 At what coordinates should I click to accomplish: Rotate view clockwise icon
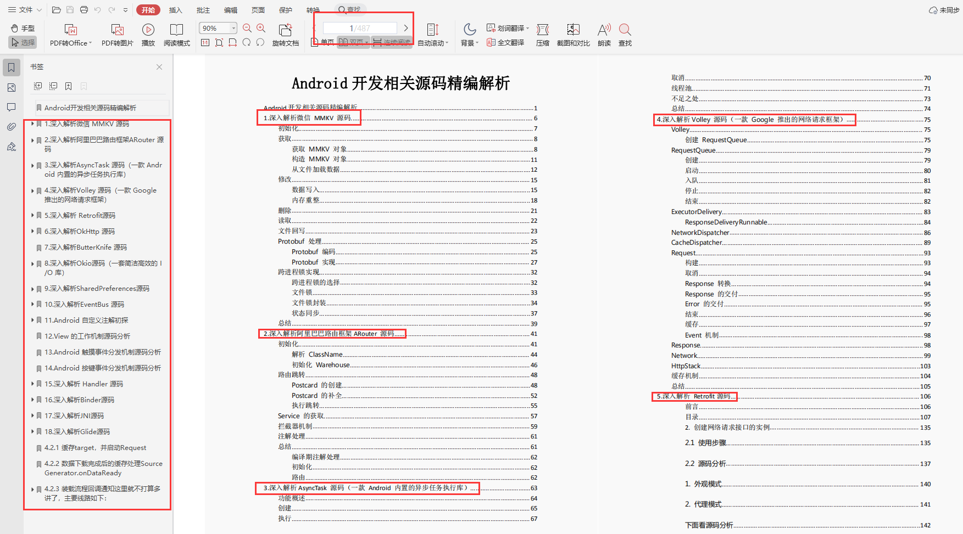click(x=246, y=42)
